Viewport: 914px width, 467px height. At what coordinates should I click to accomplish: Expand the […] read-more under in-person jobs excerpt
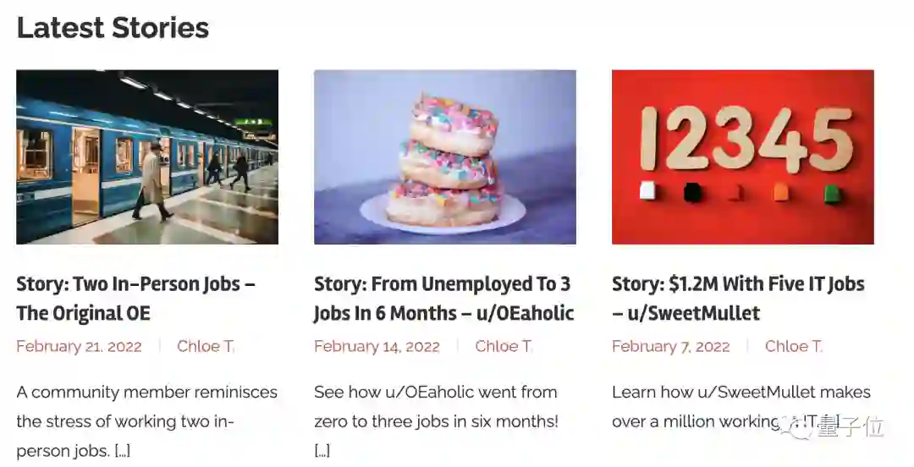123,451
